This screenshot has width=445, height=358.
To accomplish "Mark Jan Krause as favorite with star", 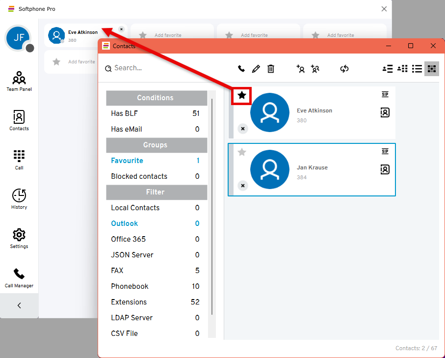I will coord(242,152).
